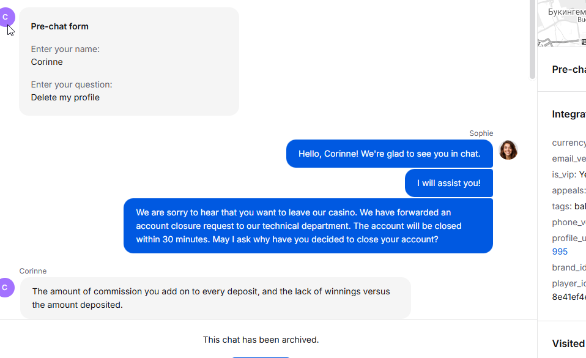Click the Pre-chat form card title
Viewport: 586px width, 358px height.
coord(60,26)
